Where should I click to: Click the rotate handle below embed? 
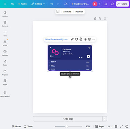pyautogui.click(x=70, y=77)
